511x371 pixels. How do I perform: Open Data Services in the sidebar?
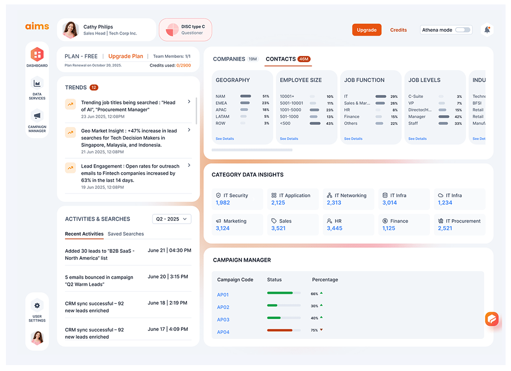click(x=37, y=84)
